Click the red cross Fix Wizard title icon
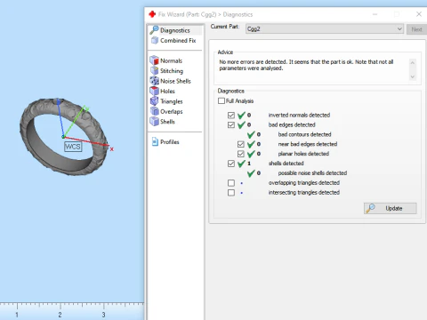Image resolution: width=427 pixels, height=320 pixels. click(x=152, y=14)
